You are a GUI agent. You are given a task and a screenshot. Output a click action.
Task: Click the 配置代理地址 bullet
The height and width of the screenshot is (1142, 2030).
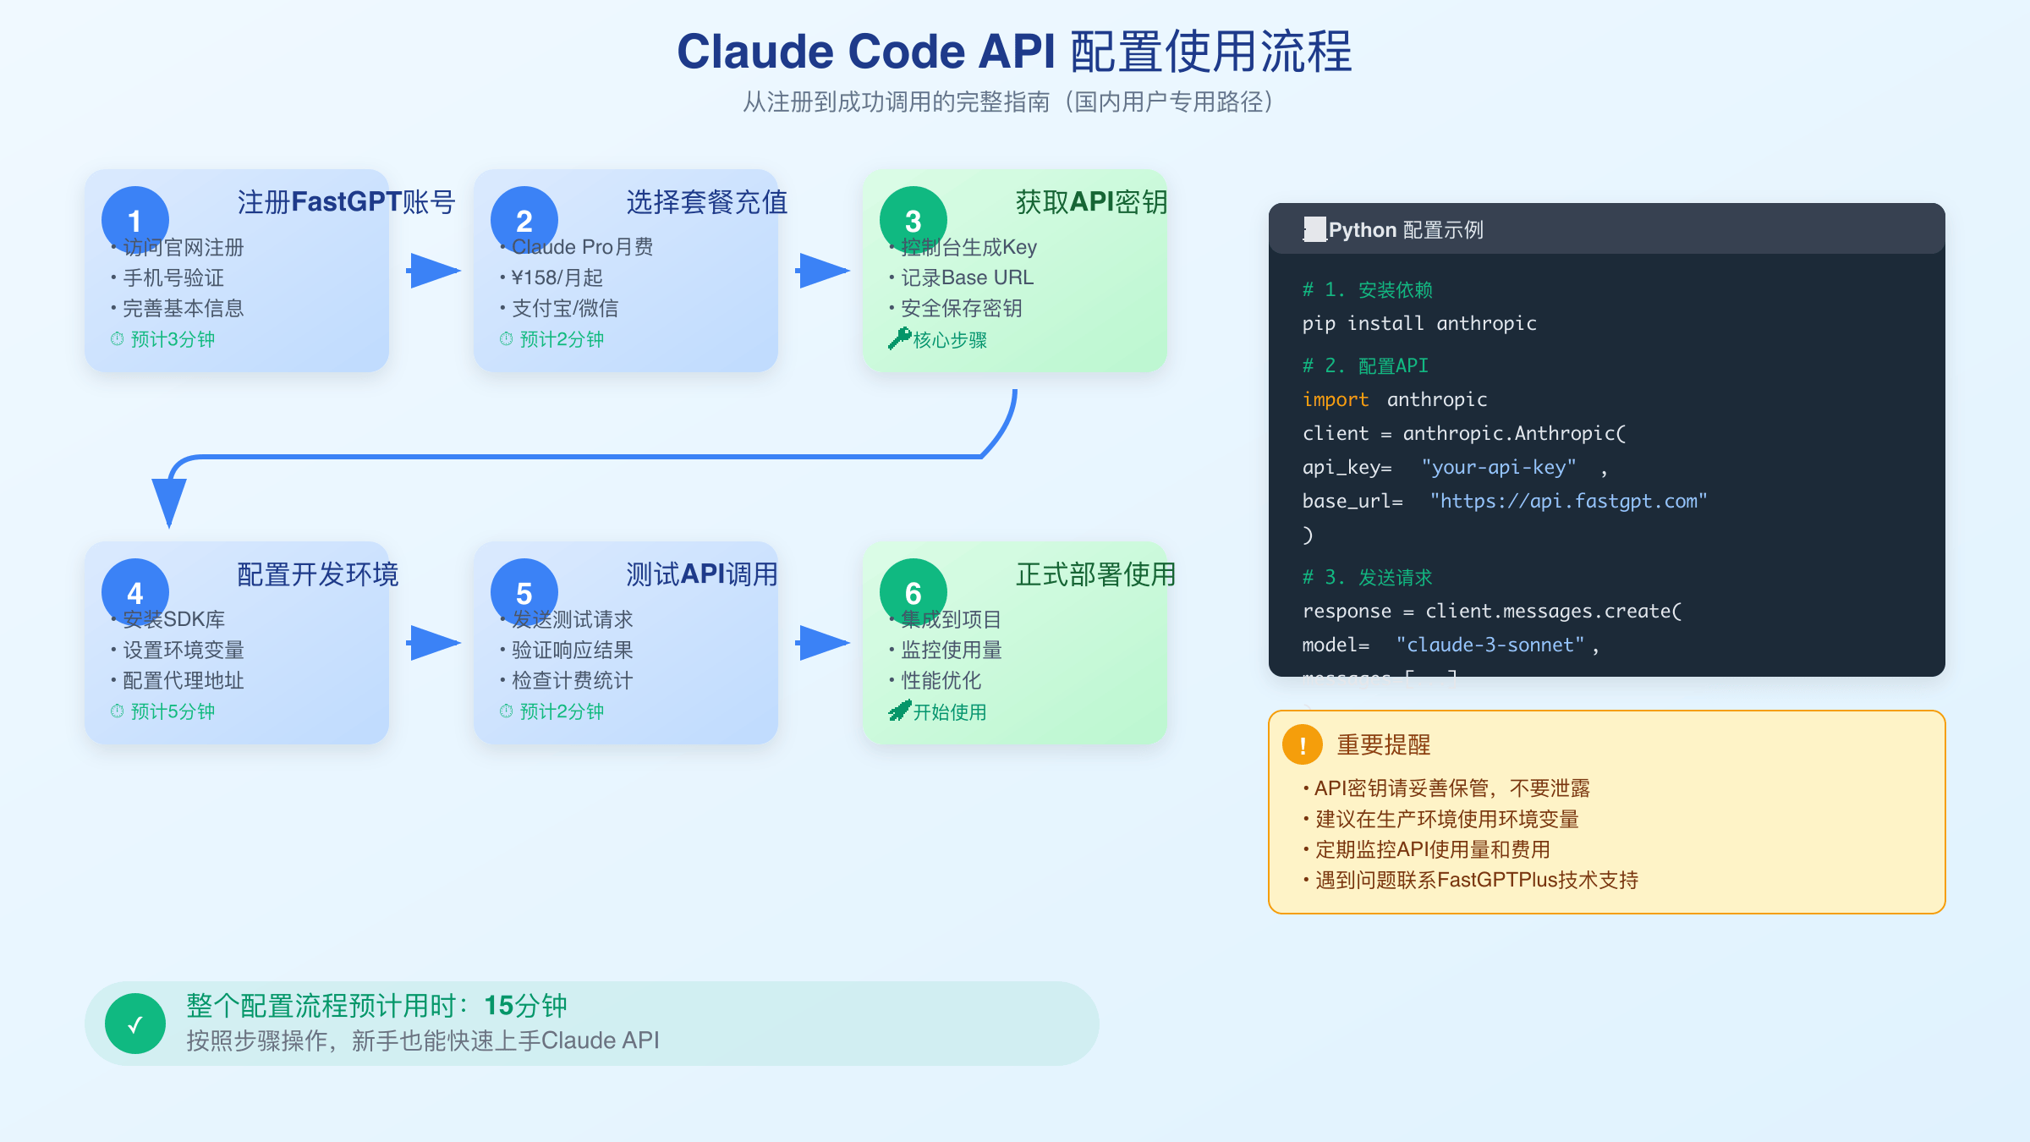click(177, 680)
